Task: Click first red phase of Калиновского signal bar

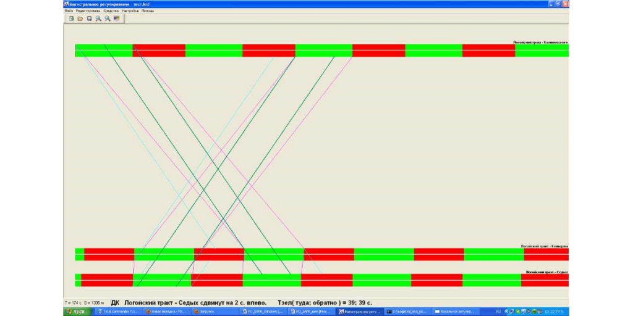Action: pyautogui.click(x=159, y=51)
